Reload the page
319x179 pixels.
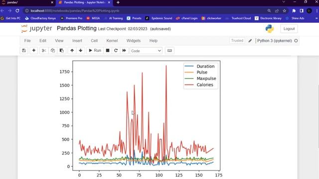click(x=17, y=10)
